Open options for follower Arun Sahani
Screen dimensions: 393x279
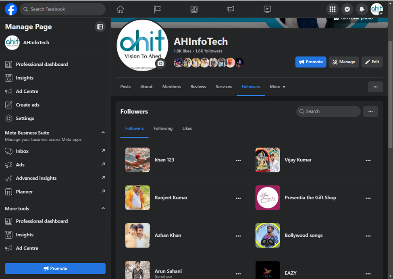(x=238, y=274)
